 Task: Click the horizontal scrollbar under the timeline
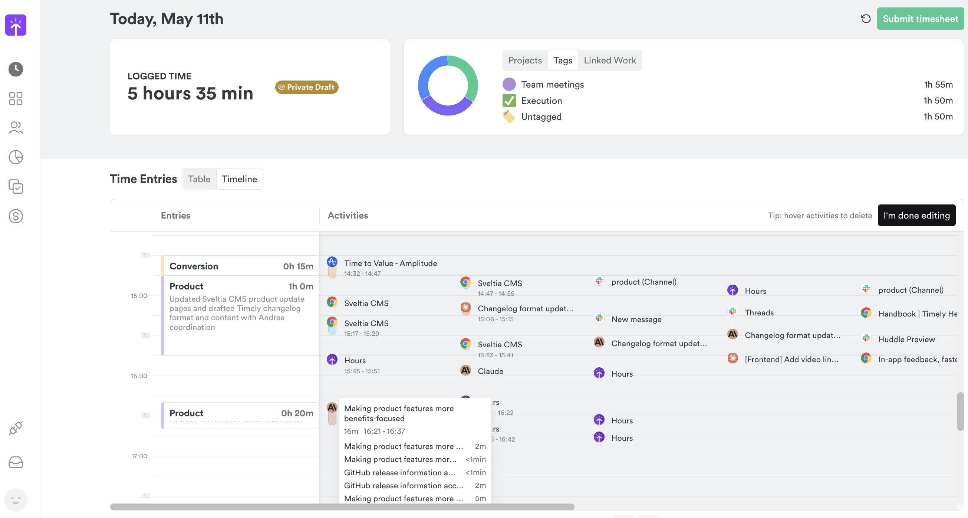pos(342,507)
